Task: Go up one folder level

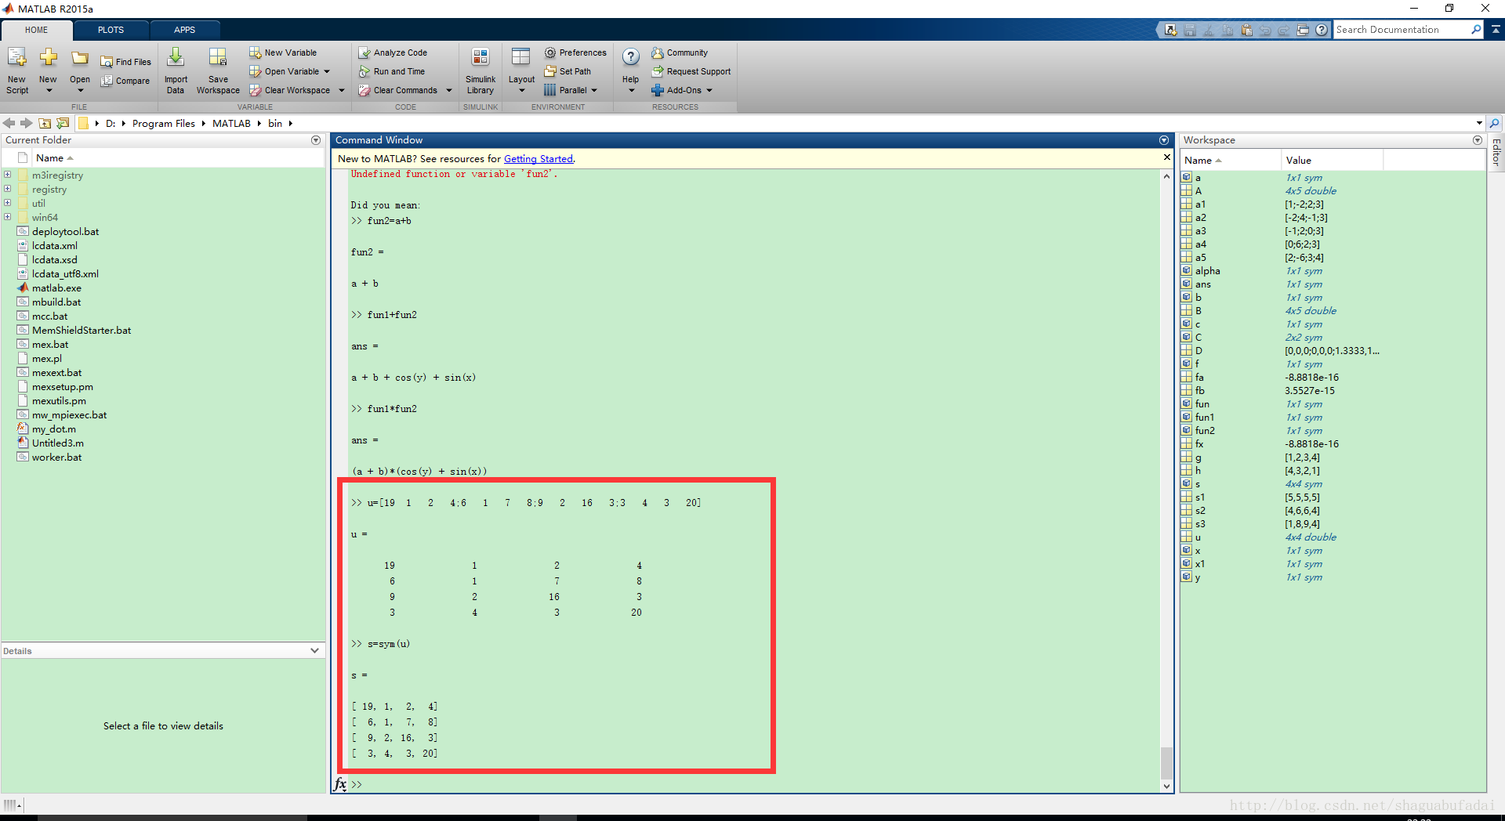Action: (45, 123)
